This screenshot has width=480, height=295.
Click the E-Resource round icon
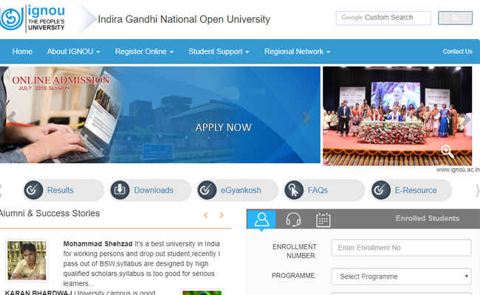pos(381,190)
